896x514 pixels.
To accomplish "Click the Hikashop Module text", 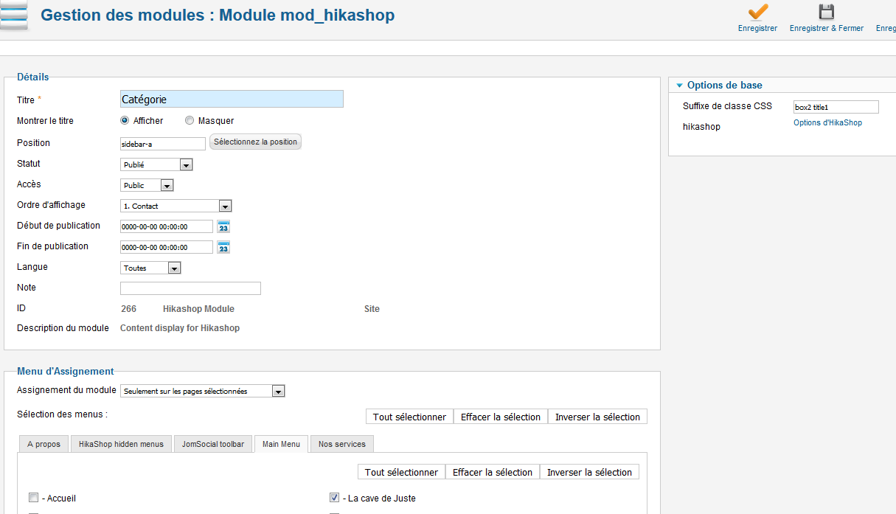I will tap(198, 309).
